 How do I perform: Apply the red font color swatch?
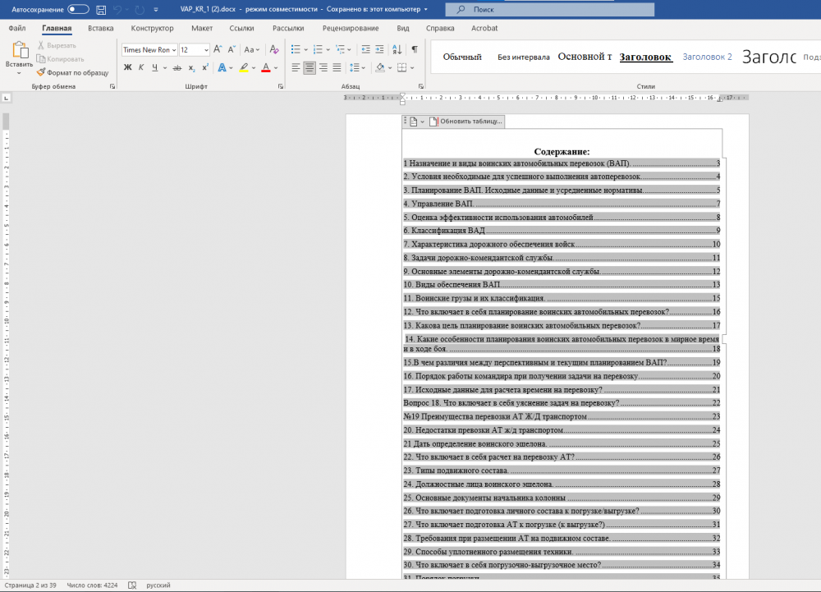tap(265, 67)
